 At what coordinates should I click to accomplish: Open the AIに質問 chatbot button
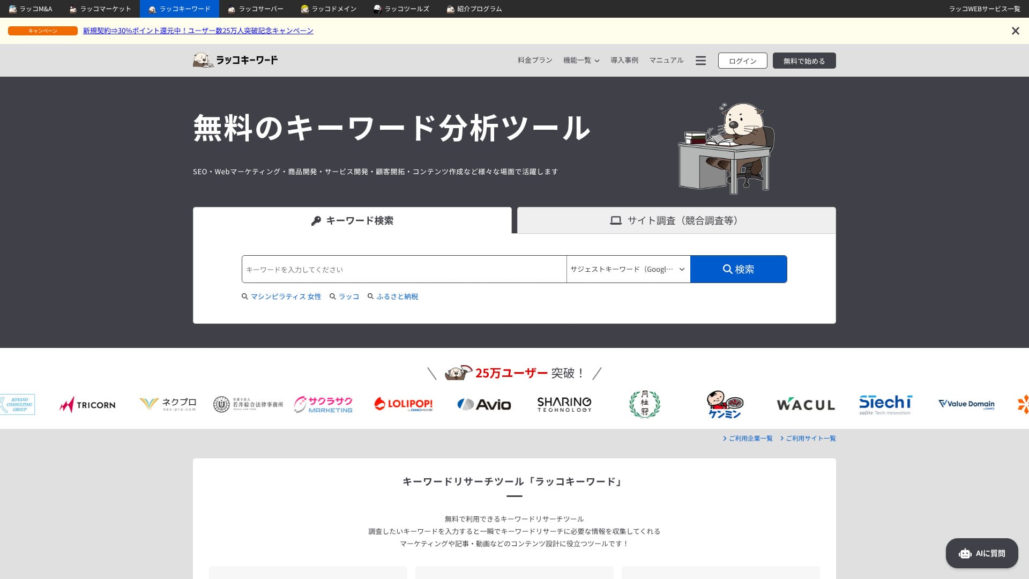click(981, 553)
